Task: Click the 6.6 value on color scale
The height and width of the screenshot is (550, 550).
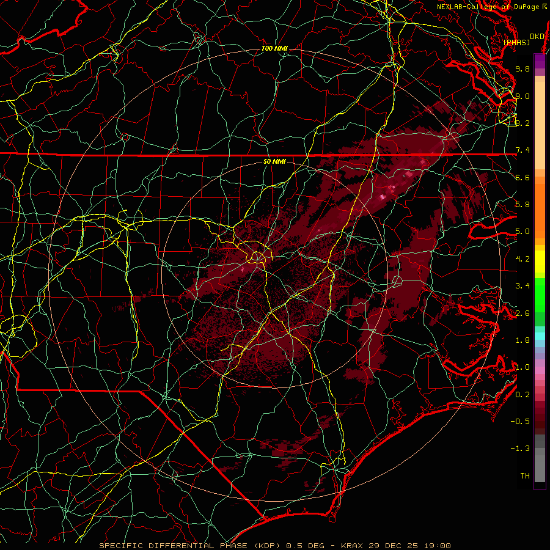Action: tap(522, 177)
